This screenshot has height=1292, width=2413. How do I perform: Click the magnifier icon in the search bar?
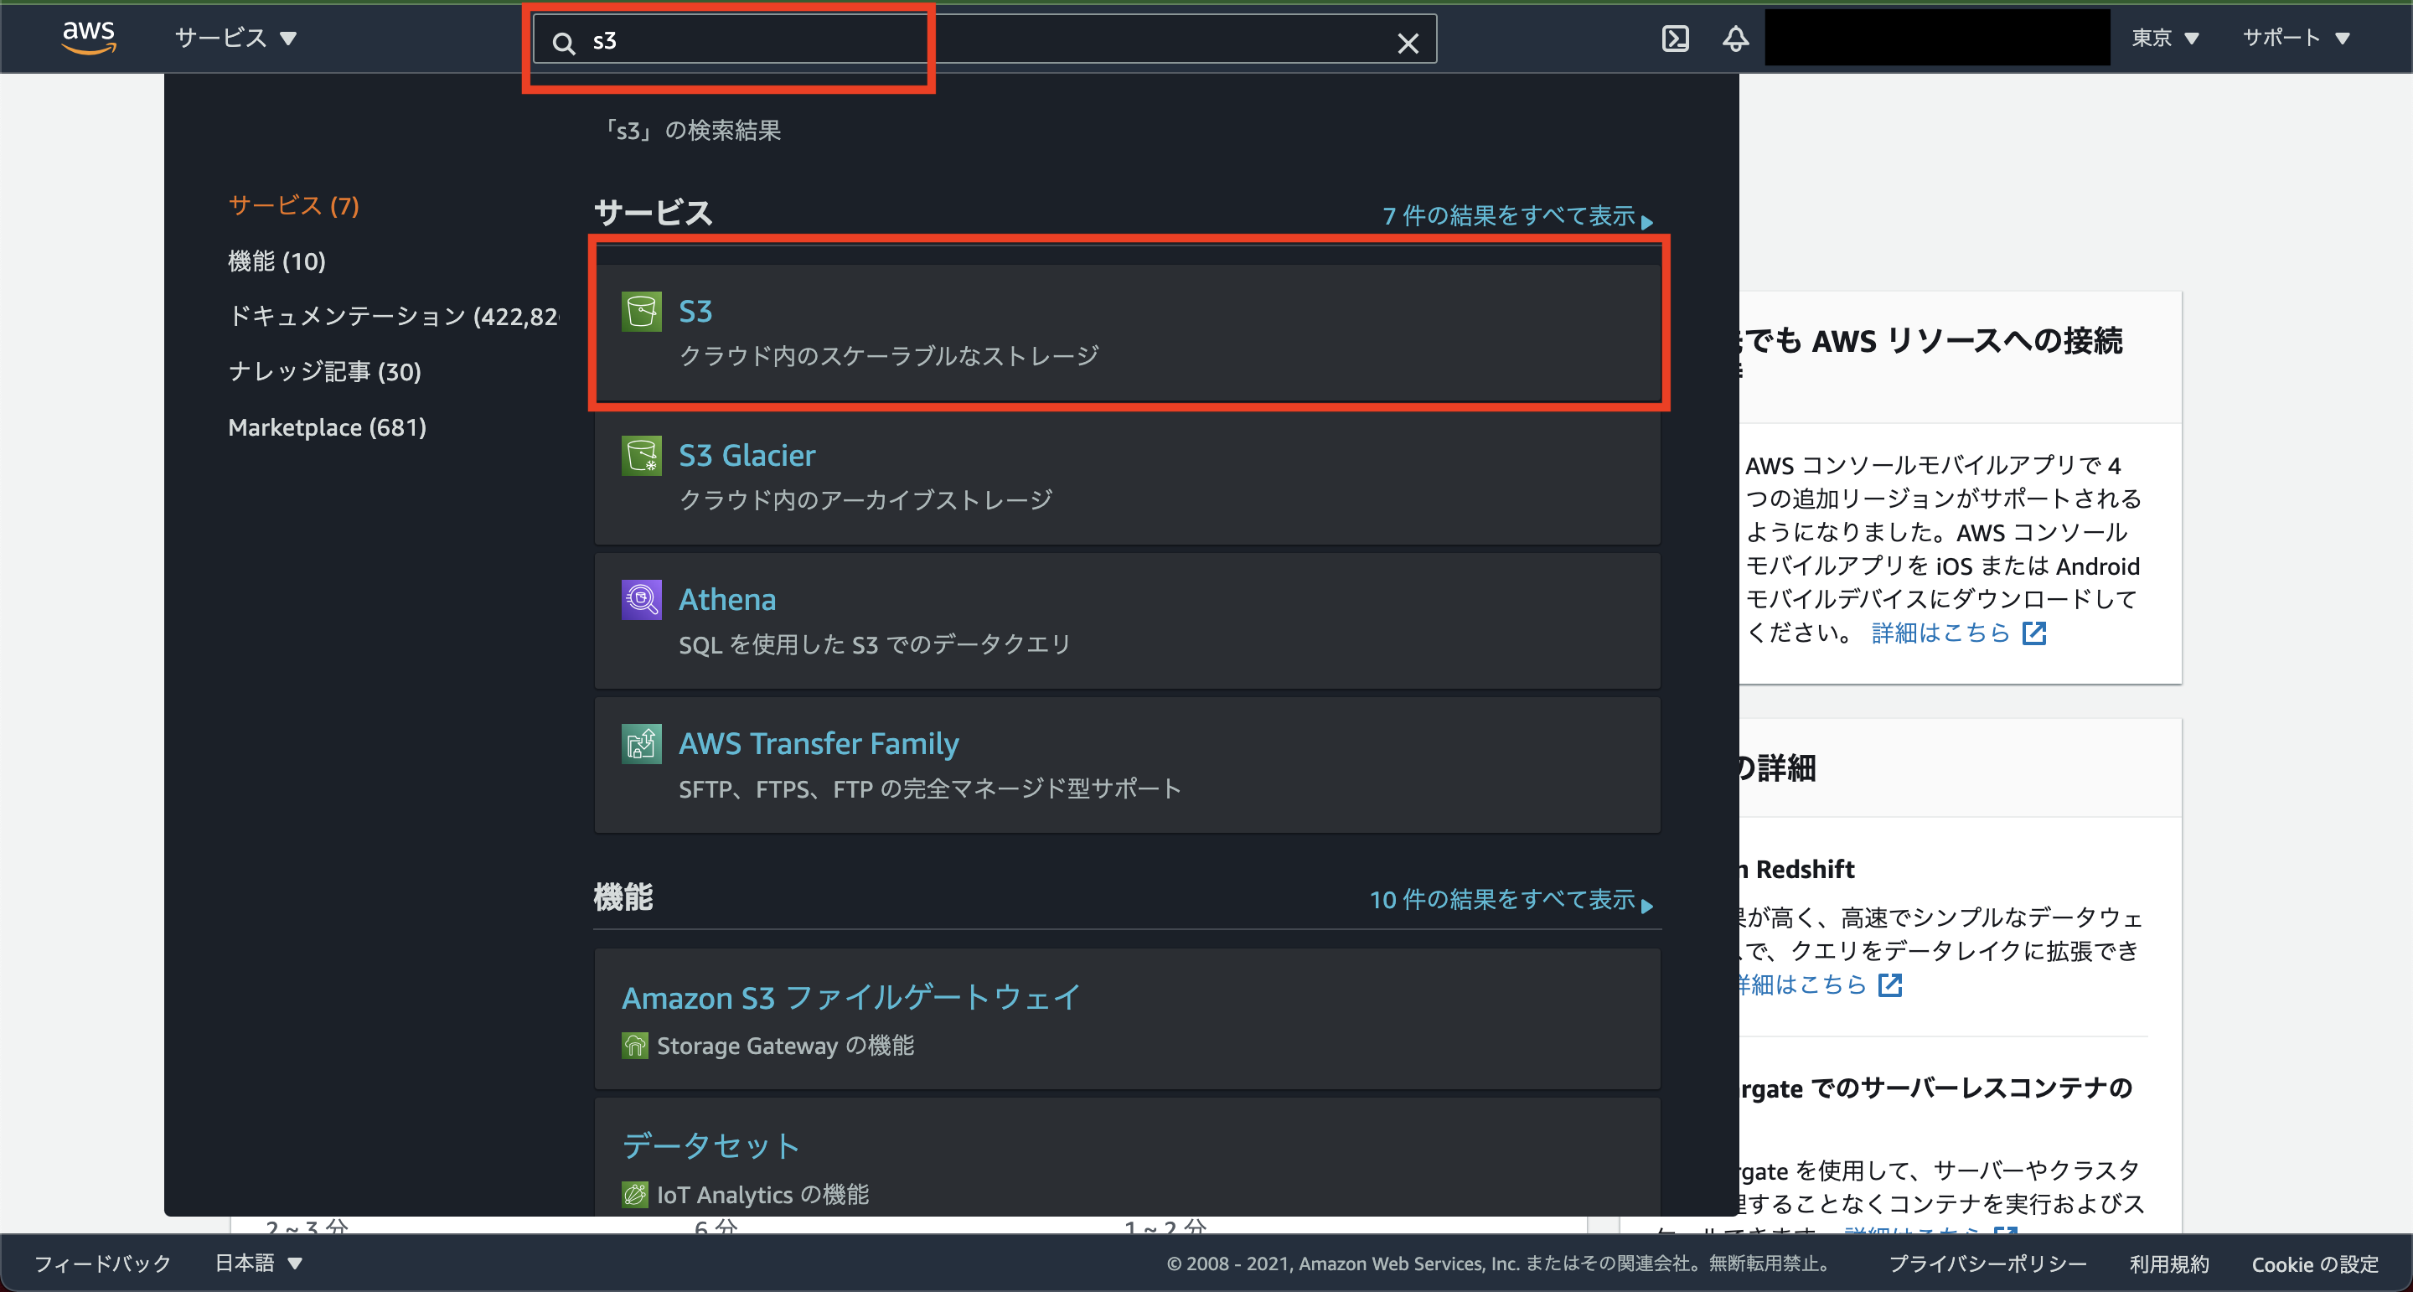tap(563, 41)
